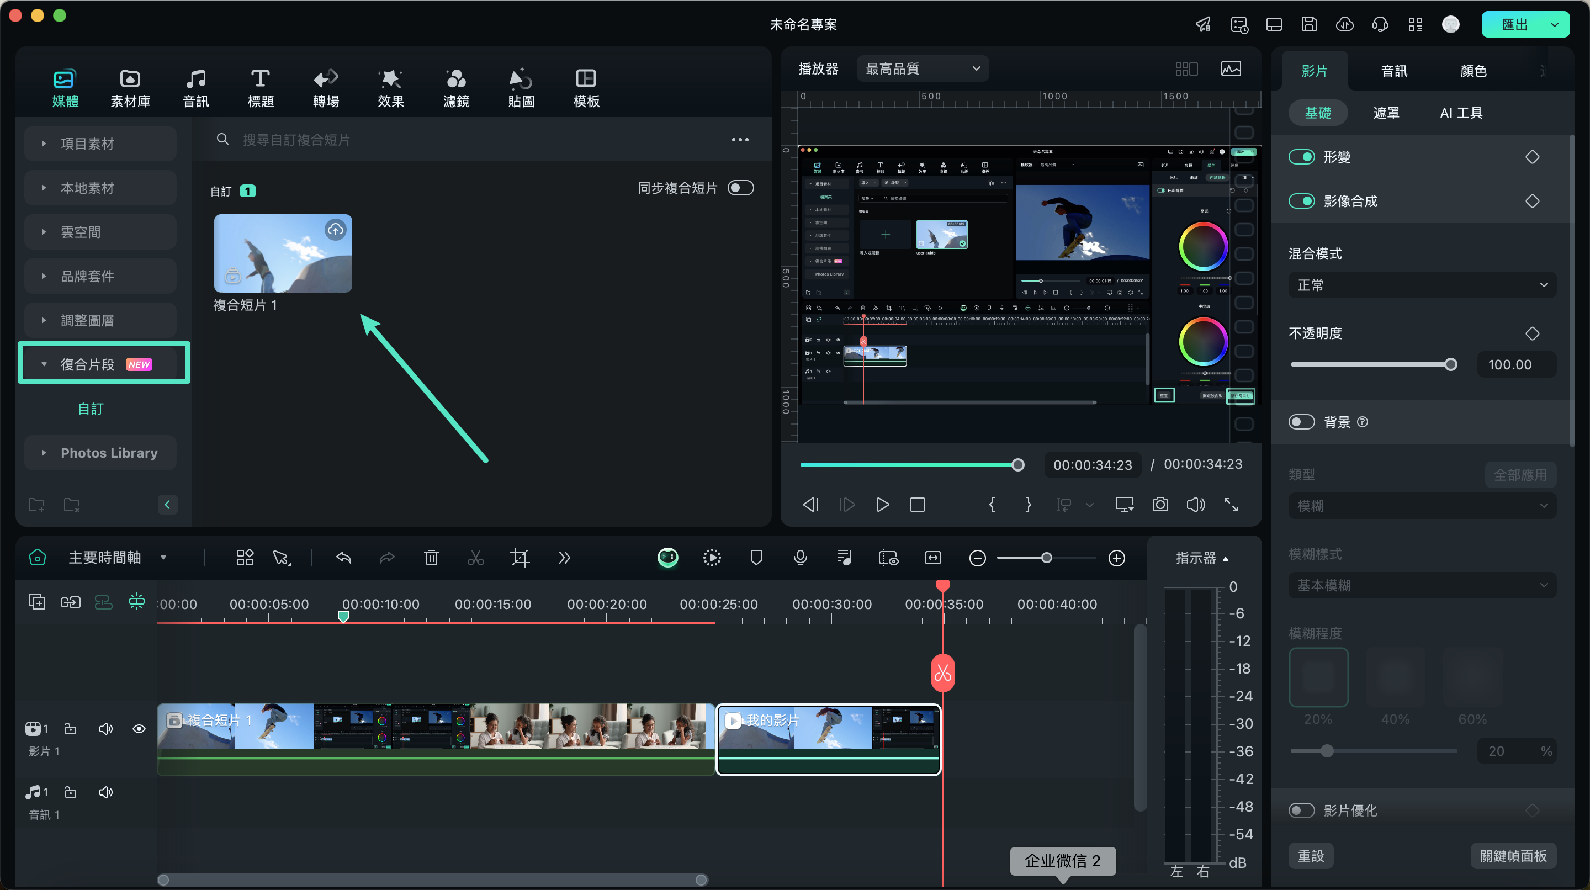Open the Effects (效果) panel icon
Image resolution: width=1590 pixels, height=890 pixels.
pos(391,88)
